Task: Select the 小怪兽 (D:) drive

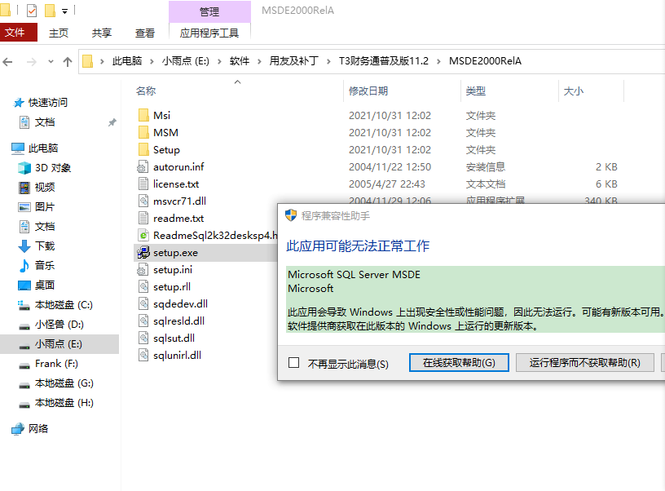Action: 59,325
